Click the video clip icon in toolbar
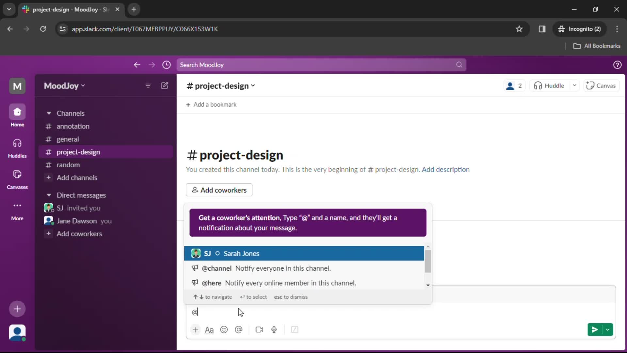The height and width of the screenshot is (353, 627). 259,329
